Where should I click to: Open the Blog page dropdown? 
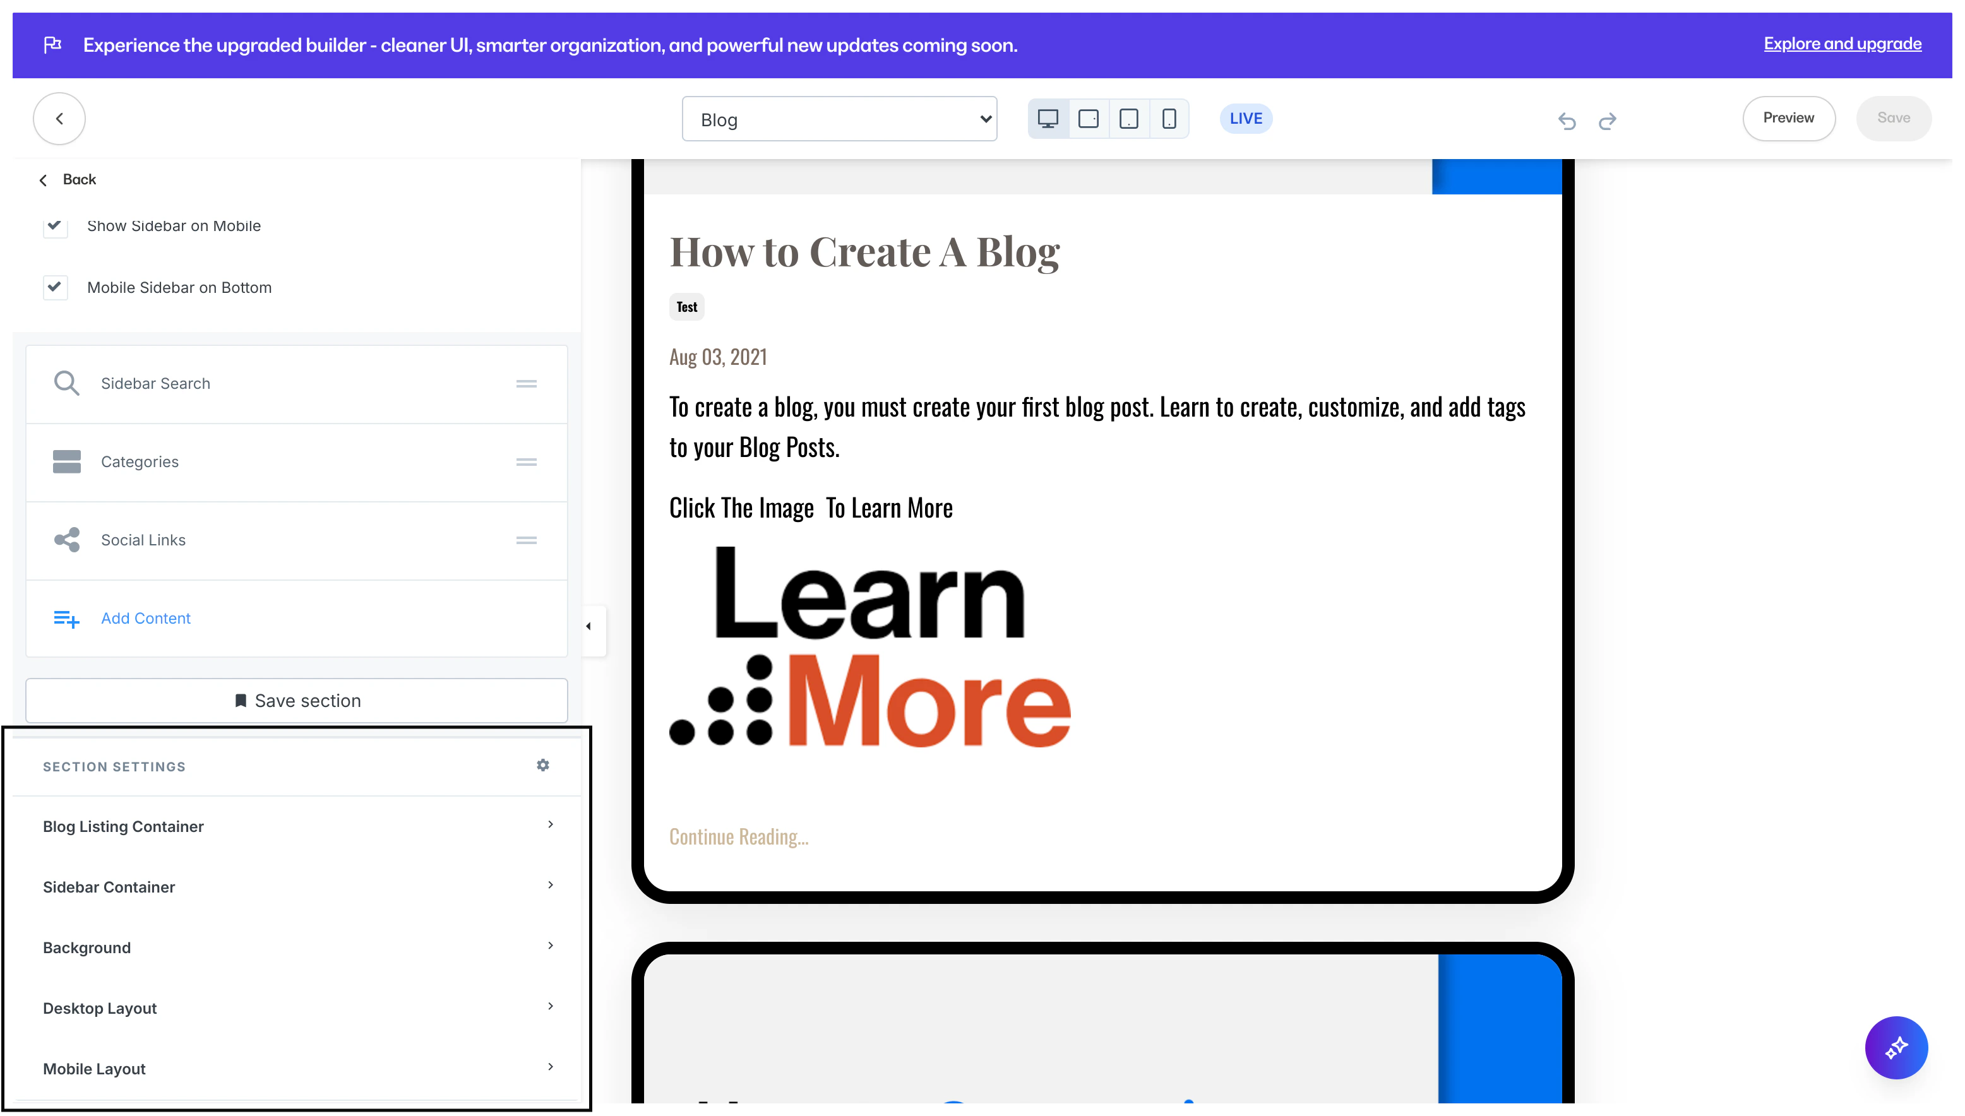click(839, 119)
